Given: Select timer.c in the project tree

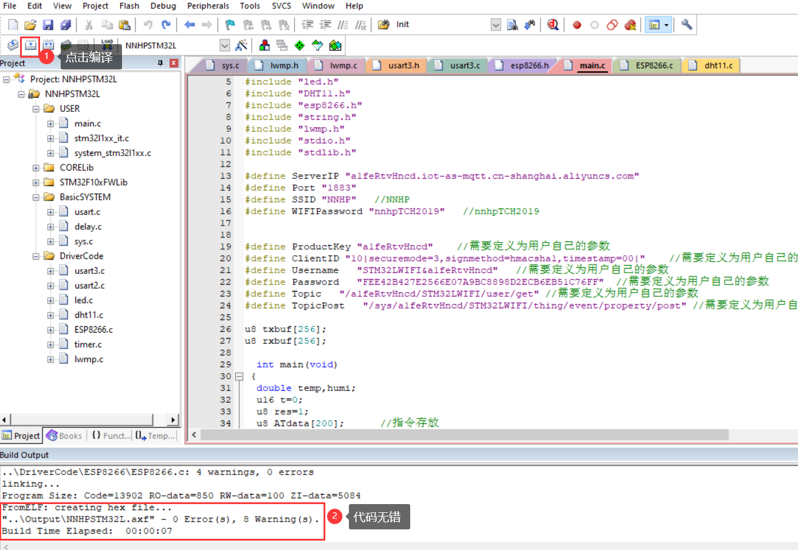Looking at the screenshot, I should [88, 344].
